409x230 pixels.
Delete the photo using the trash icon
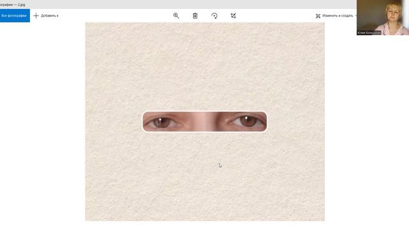pos(195,15)
